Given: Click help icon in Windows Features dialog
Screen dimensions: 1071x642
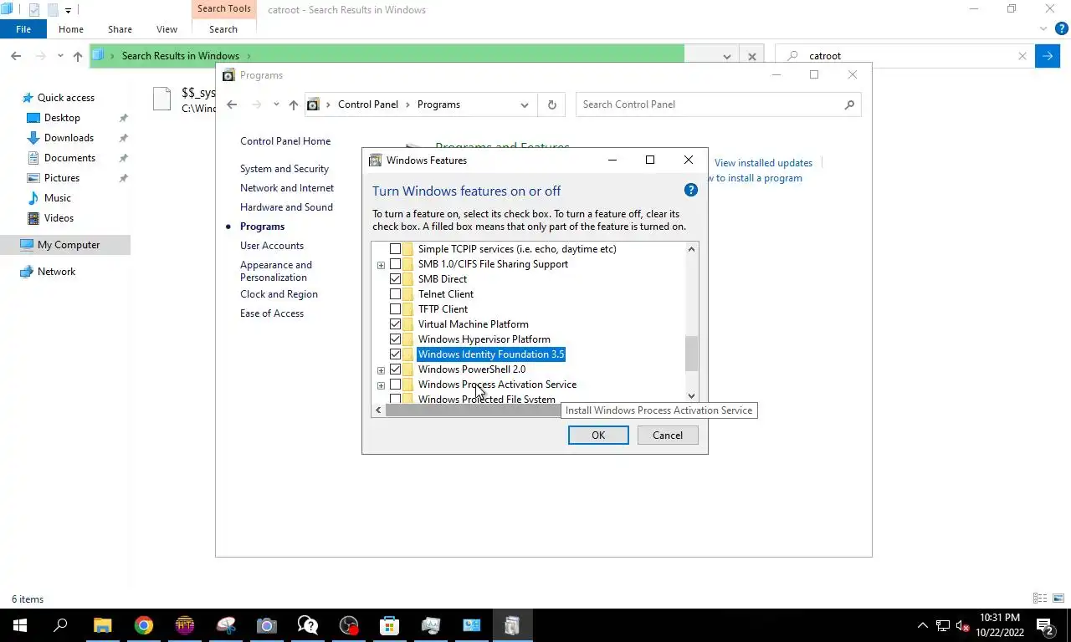Looking at the screenshot, I should (x=691, y=190).
